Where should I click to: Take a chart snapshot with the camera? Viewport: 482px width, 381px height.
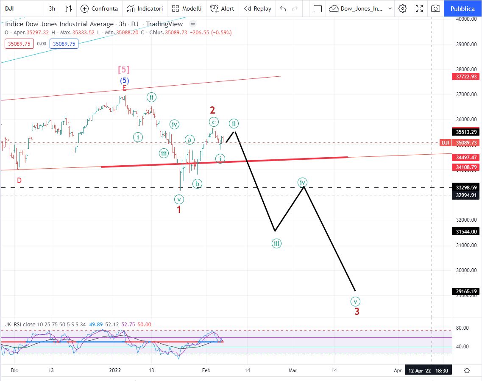pyautogui.click(x=435, y=8)
